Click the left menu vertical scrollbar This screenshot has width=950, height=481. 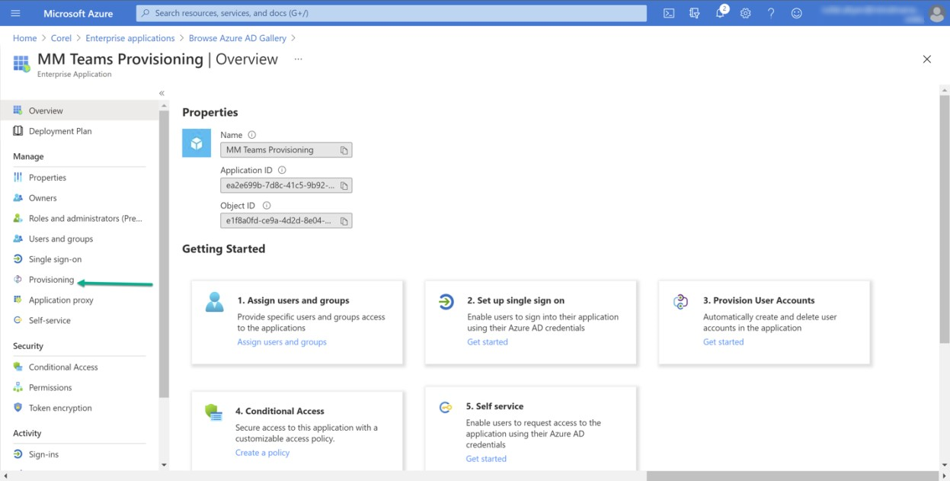pos(164,255)
